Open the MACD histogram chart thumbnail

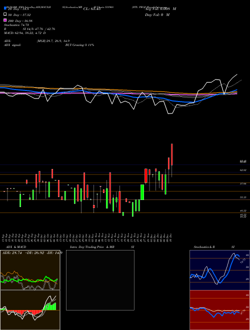pos(30,310)
